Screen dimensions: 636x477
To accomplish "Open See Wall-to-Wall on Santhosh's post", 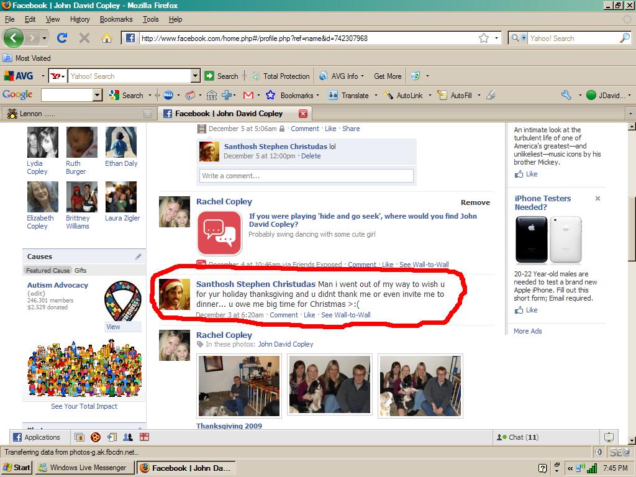I will click(345, 315).
